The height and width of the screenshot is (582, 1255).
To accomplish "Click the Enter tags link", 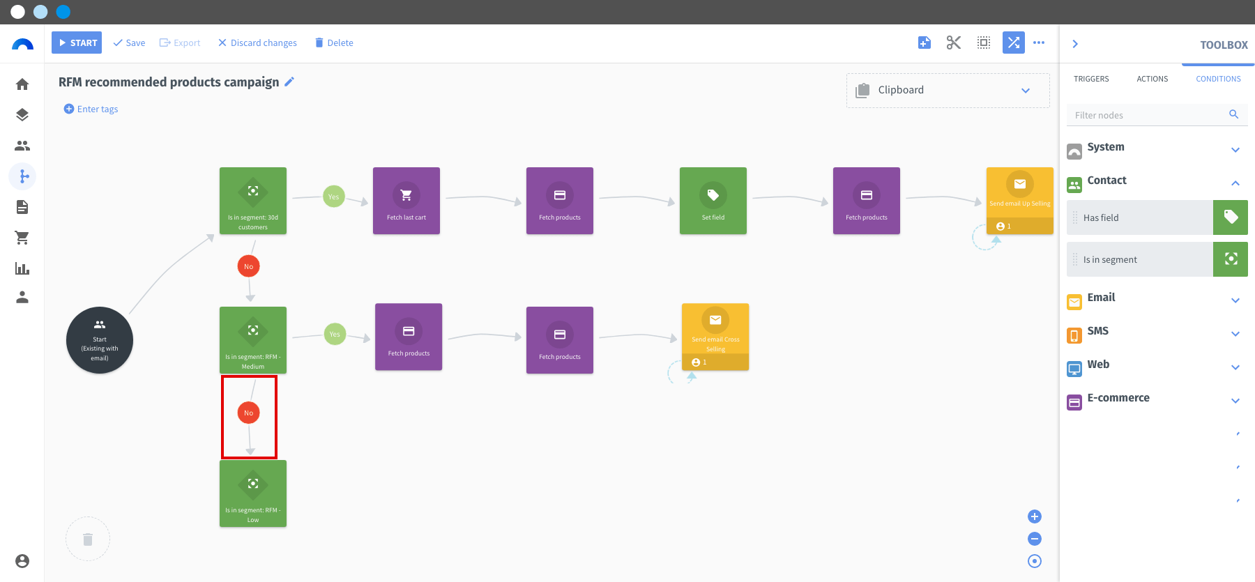I will (91, 109).
